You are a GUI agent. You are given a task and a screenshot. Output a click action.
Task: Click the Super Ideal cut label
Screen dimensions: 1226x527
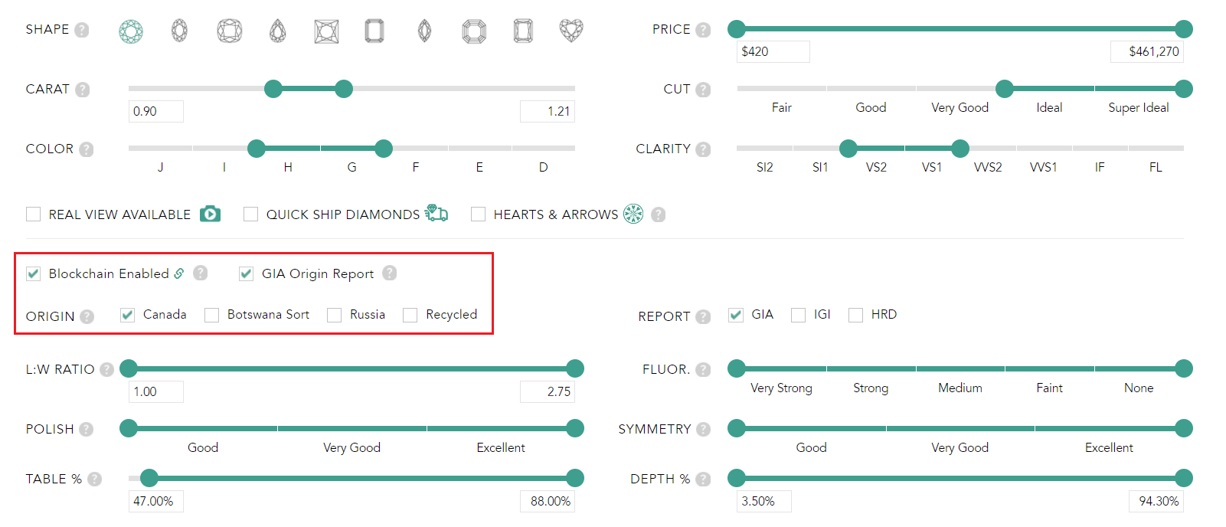1138,108
